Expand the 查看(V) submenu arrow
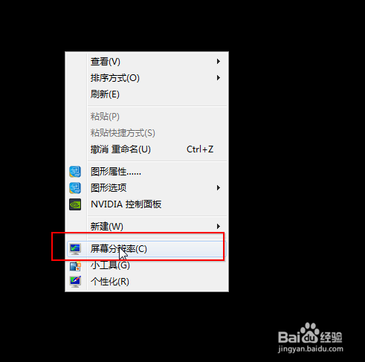365x362 pixels. [219, 62]
